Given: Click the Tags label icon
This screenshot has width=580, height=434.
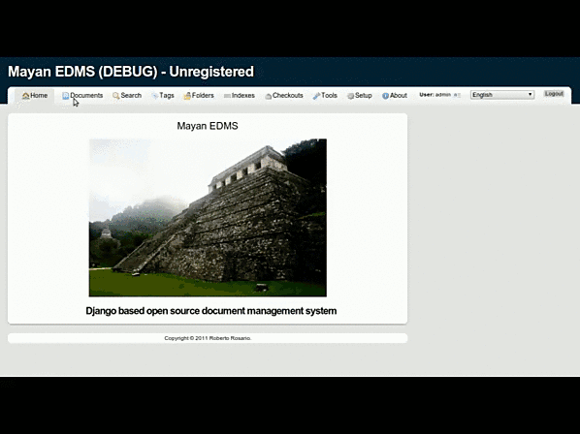Looking at the screenshot, I should click(x=155, y=96).
